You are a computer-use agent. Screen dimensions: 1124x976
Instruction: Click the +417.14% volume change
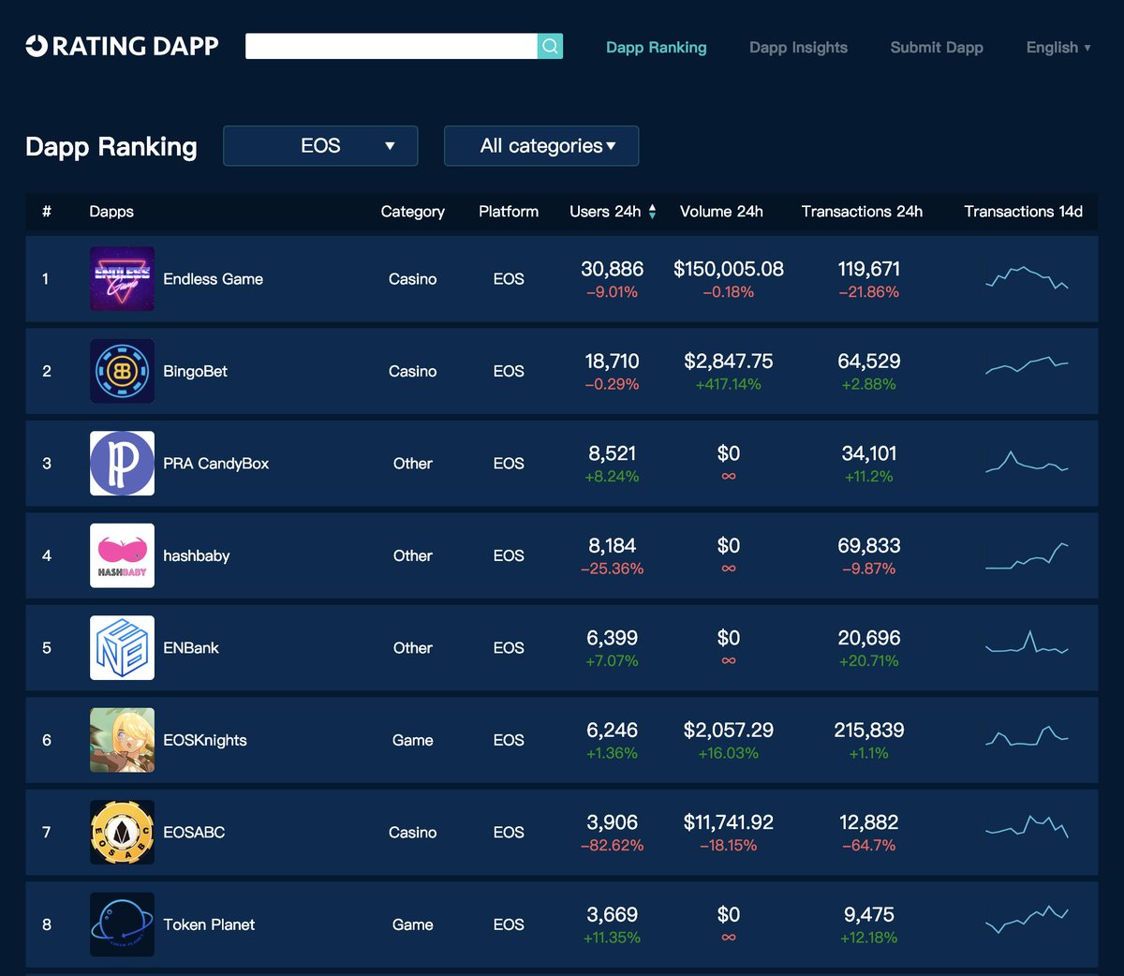pos(729,385)
